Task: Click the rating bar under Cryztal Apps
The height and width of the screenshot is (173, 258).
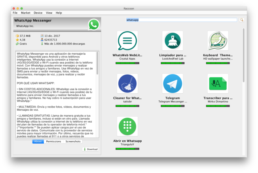Action: pyautogui.click(x=127, y=63)
